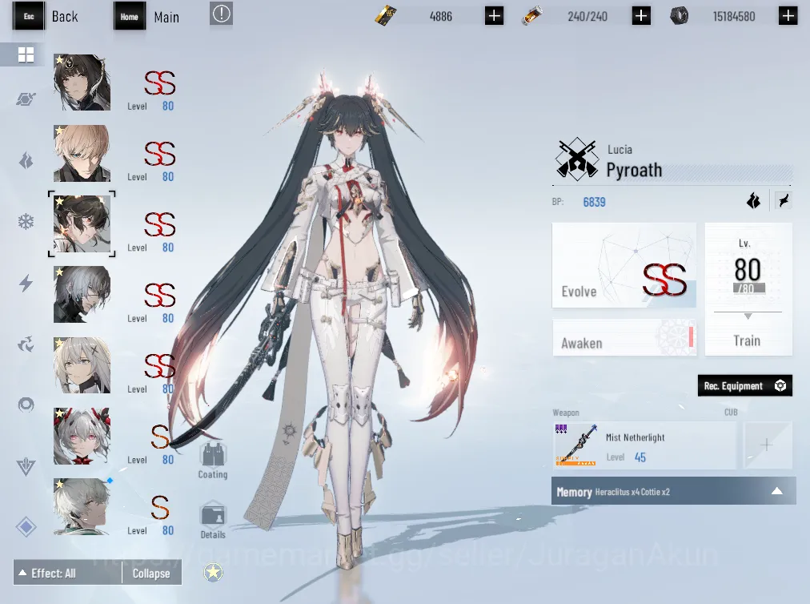The height and width of the screenshot is (604, 810).
Task: Click the cog currency icon
Action: [x=679, y=16]
